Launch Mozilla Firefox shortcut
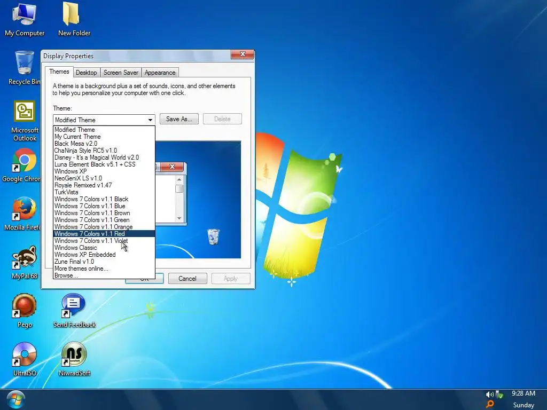Screen dimensions: 547x410 click(x=24, y=214)
